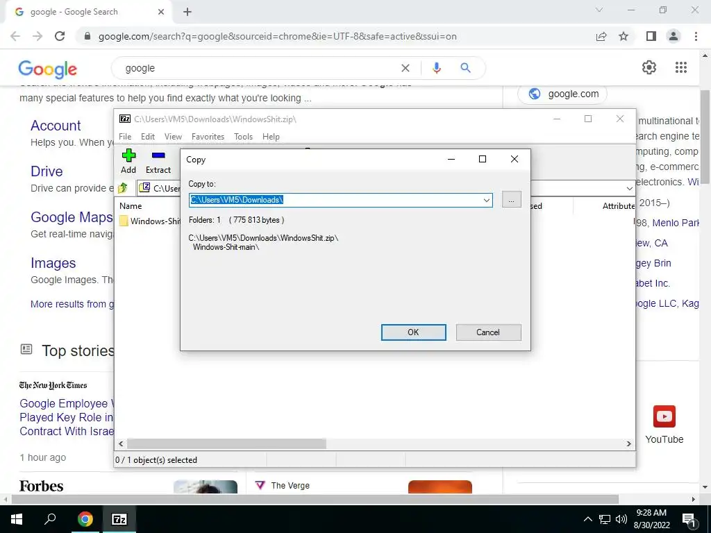This screenshot has height=533, width=711.
Task: Click the voice search microphone
Action: coord(436,68)
